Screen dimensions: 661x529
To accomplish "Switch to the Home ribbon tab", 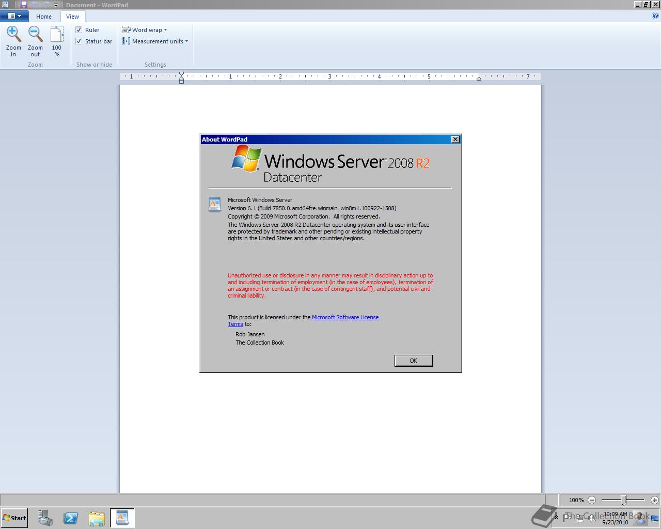I will pos(44,17).
